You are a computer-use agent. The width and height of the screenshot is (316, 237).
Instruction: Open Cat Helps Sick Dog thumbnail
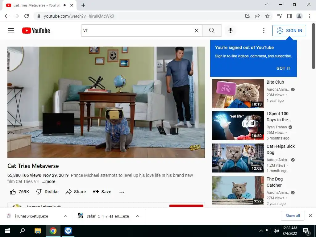tap(238, 158)
